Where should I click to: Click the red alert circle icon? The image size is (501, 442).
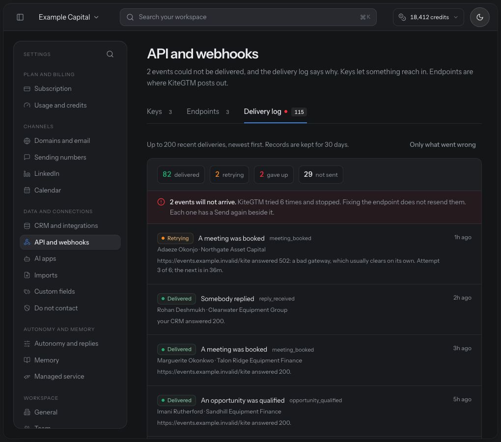click(x=161, y=202)
